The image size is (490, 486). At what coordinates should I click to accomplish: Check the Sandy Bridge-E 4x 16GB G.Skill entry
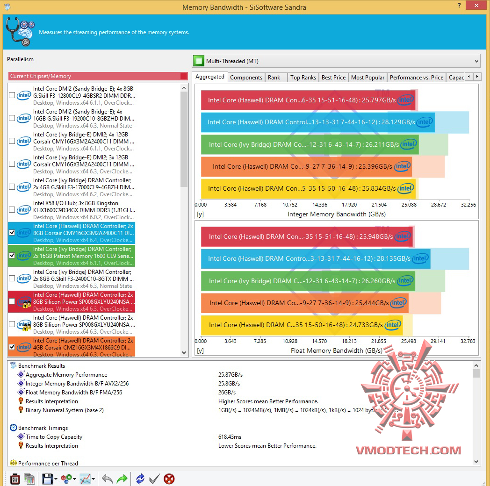click(x=12, y=118)
